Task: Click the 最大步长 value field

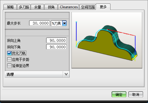Action: (39, 23)
